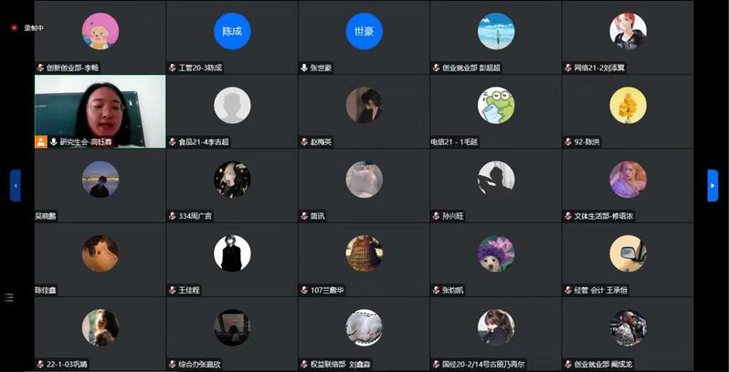This screenshot has width=729, height=372.
Task: Click the blue 世豪 avatar circle
Action: click(x=364, y=31)
